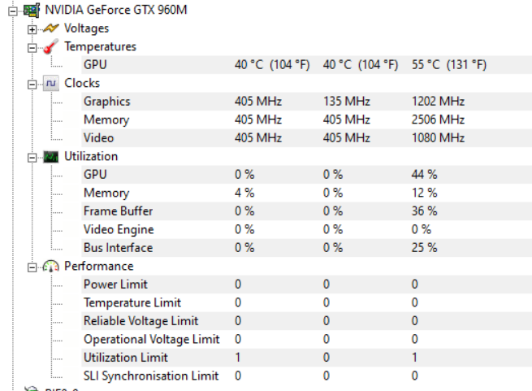Click the red thermometer Temperatures icon
Image resolution: width=532 pixels, height=391 pixels.
(x=51, y=46)
